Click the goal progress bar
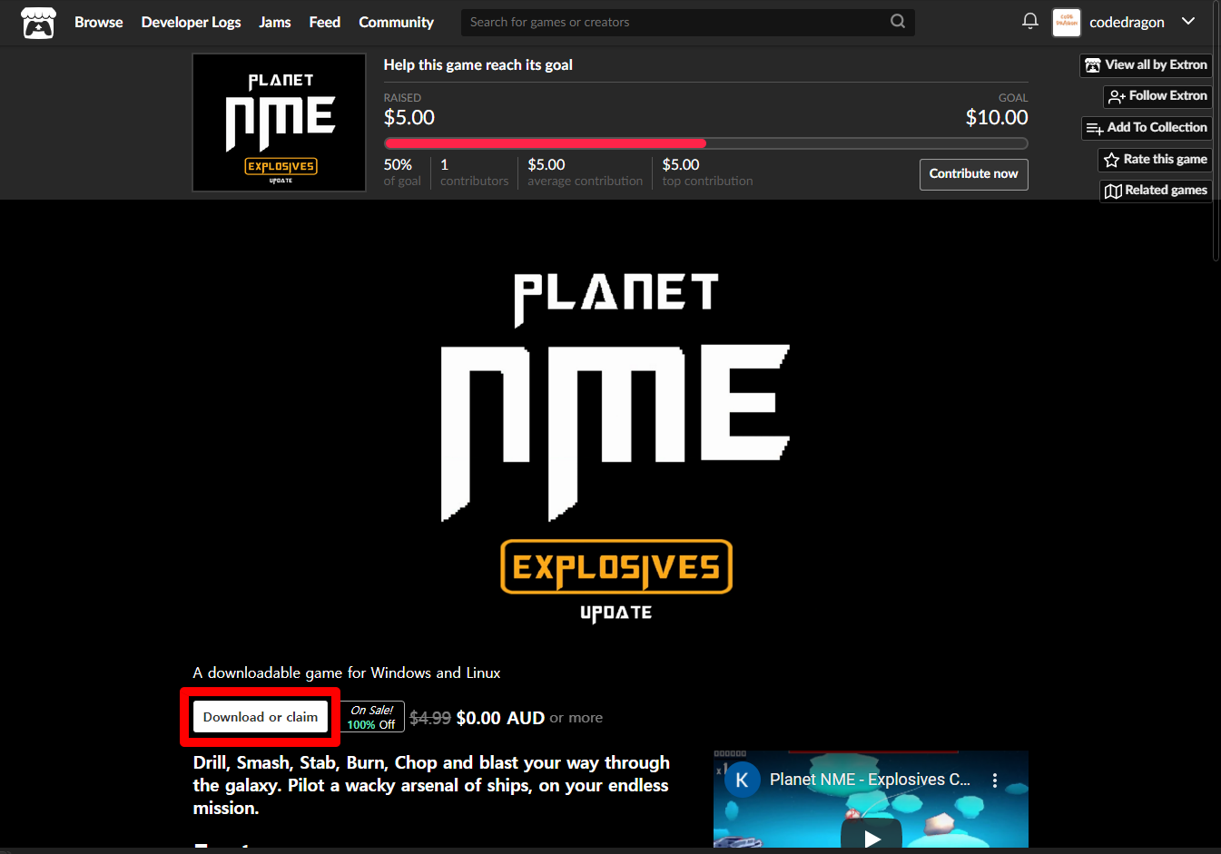The width and height of the screenshot is (1221, 854). click(705, 143)
